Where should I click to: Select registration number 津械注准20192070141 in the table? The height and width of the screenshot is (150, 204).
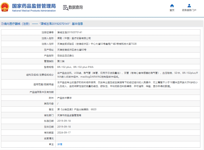[70, 32]
